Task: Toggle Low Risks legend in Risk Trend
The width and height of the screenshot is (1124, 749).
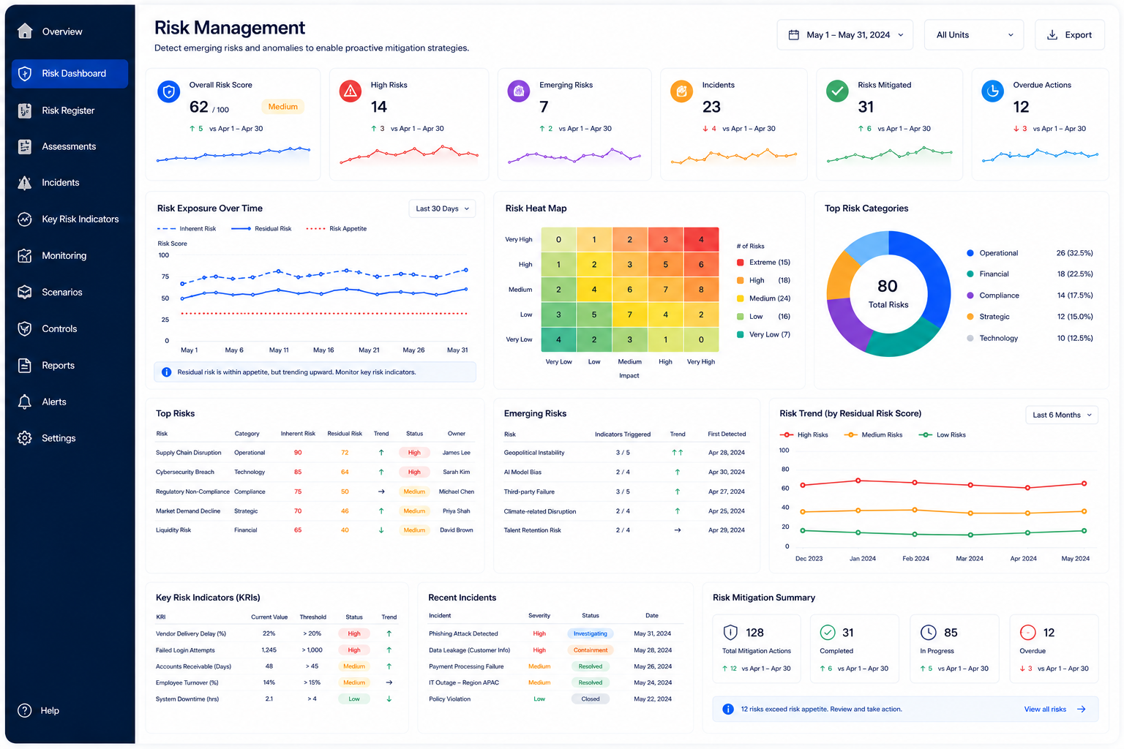Action: click(x=942, y=435)
